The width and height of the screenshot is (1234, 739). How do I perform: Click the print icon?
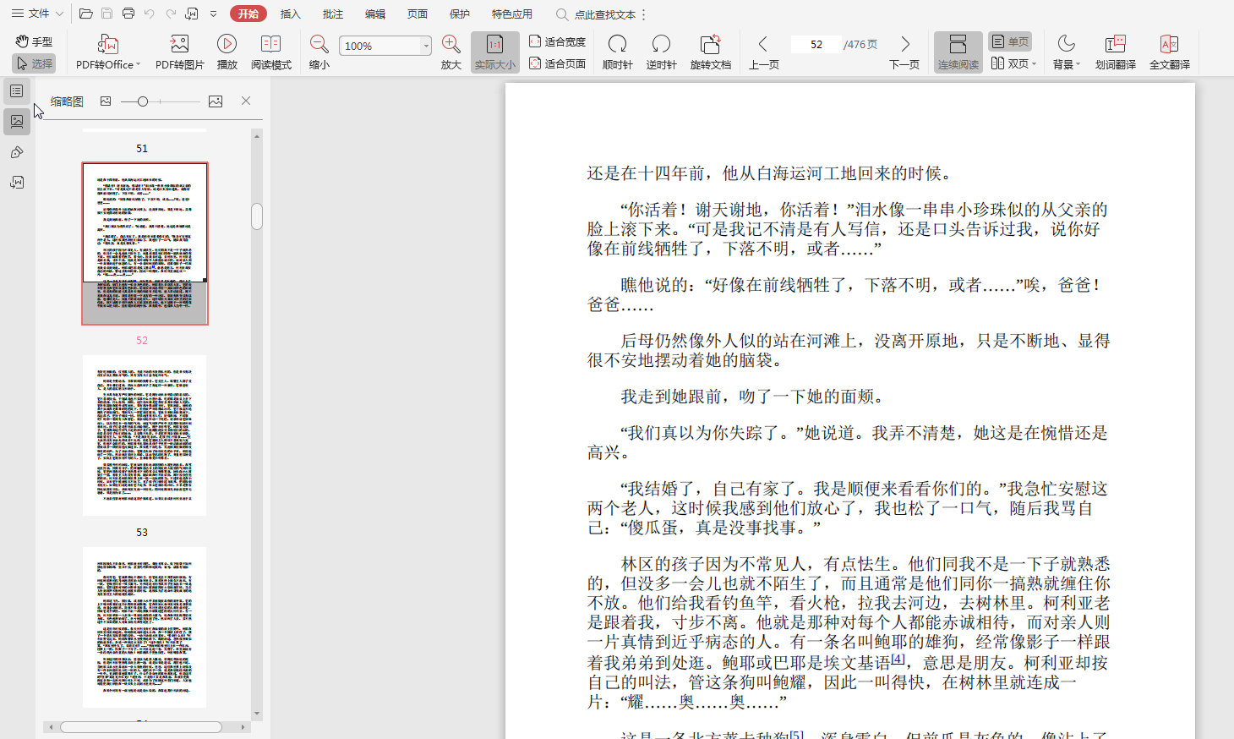[x=128, y=14]
